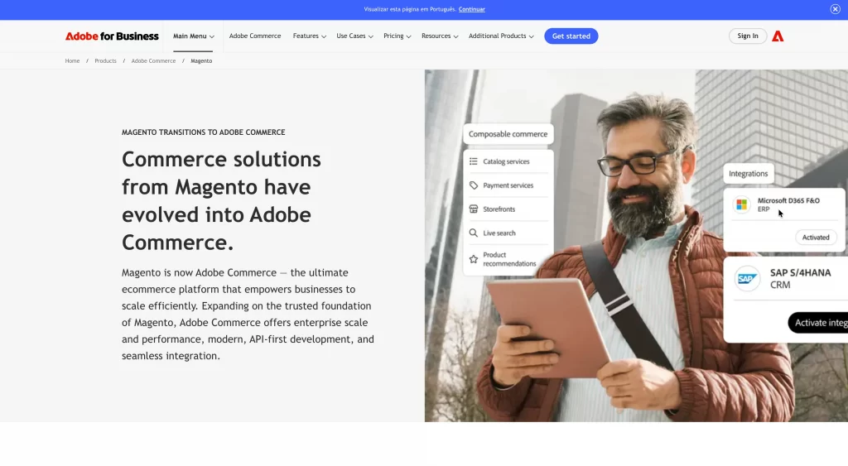848x466 pixels.
Task: Click the Magento is now Adobe Commerce paragraph
Action: coord(248,314)
